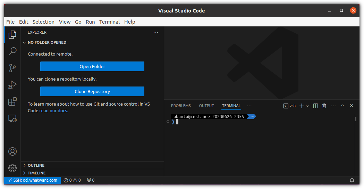Open remote SSH: oci.whatwant.com status menu
This screenshot has width=364, height=189.
[x=33, y=180]
